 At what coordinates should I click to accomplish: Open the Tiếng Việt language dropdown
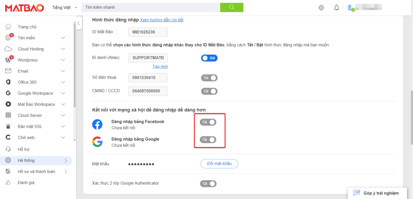click(x=65, y=8)
